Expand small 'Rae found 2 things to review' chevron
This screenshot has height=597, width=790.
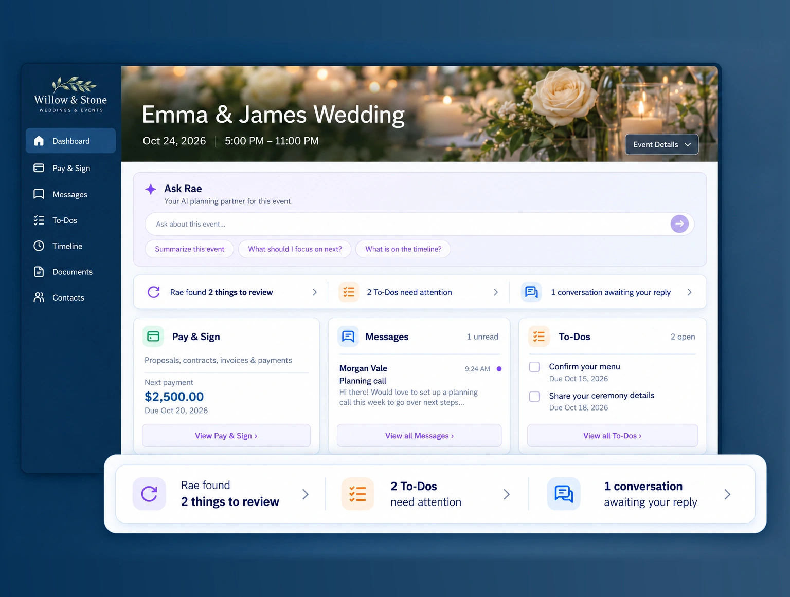point(315,292)
